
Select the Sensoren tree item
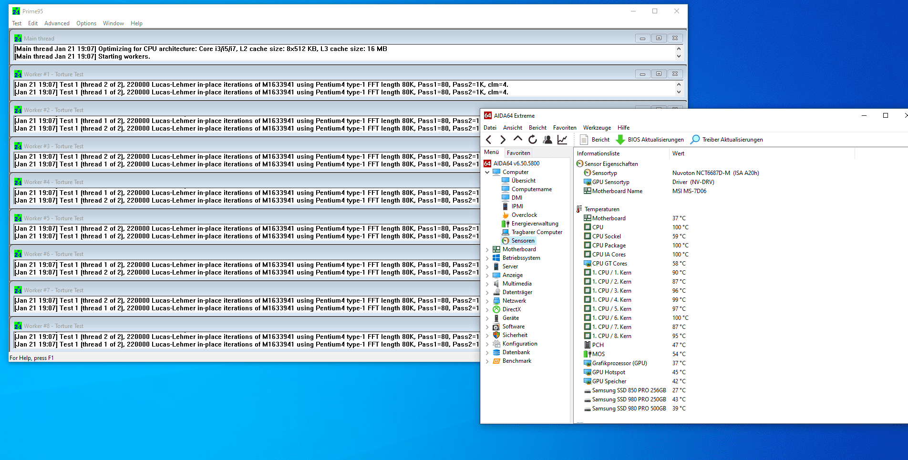(523, 241)
